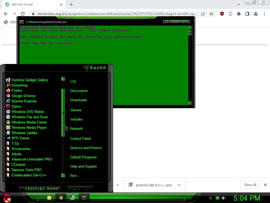
Task: Open File Explorer from the taskbar
Action: 49,198
